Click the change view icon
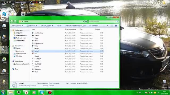Screen dimensions: 170x95 (x=104, y=26)
